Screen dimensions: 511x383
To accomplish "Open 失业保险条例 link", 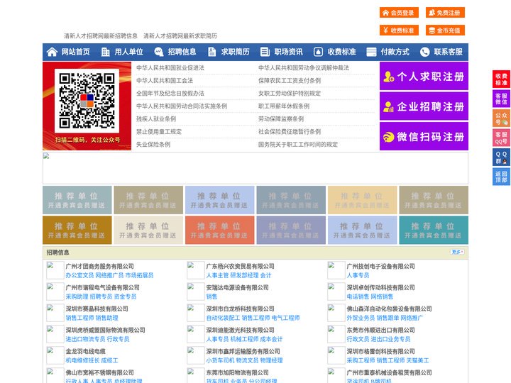I will point(153,144).
